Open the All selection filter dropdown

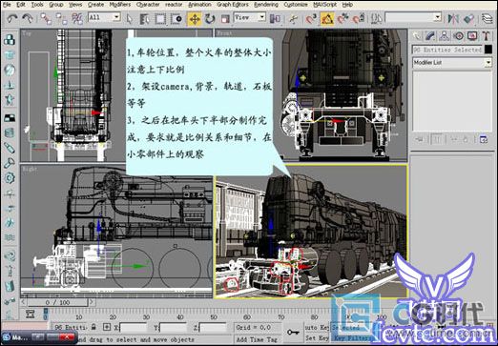[x=104, y=17]
